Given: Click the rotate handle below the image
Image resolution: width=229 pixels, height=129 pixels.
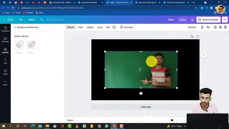Looking at the screenshot, I should [141, 93].
